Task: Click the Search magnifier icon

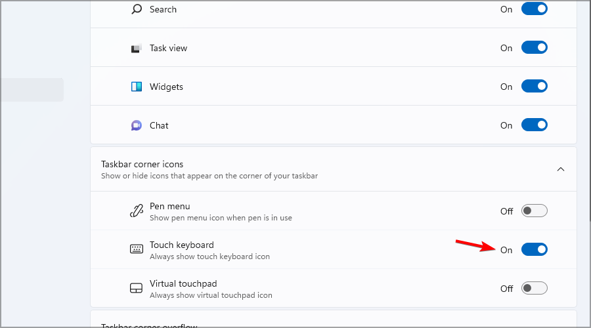Action: 137,9
